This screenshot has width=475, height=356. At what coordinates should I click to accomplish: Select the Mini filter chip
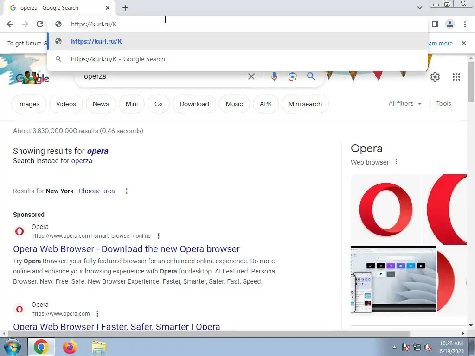point(131,104)
